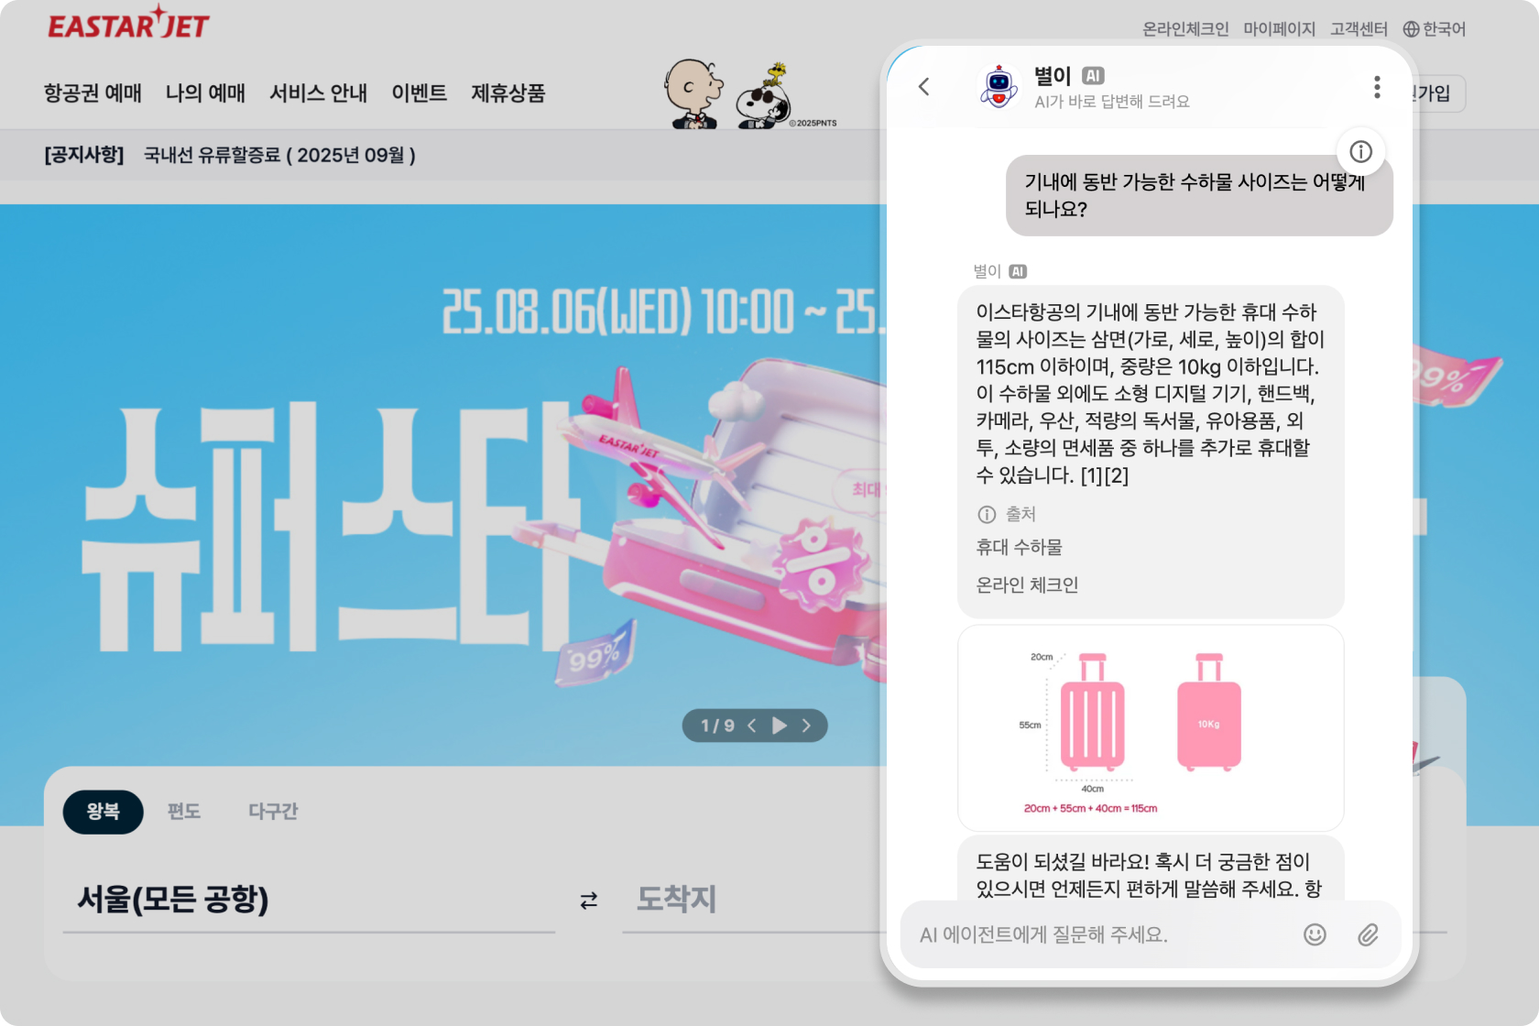Show previous banner slide with left chevron

[752, 726]
